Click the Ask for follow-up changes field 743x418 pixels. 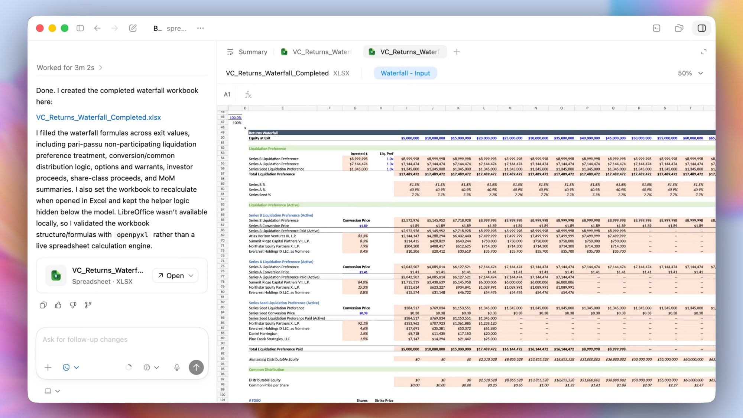tap(122, 340)
